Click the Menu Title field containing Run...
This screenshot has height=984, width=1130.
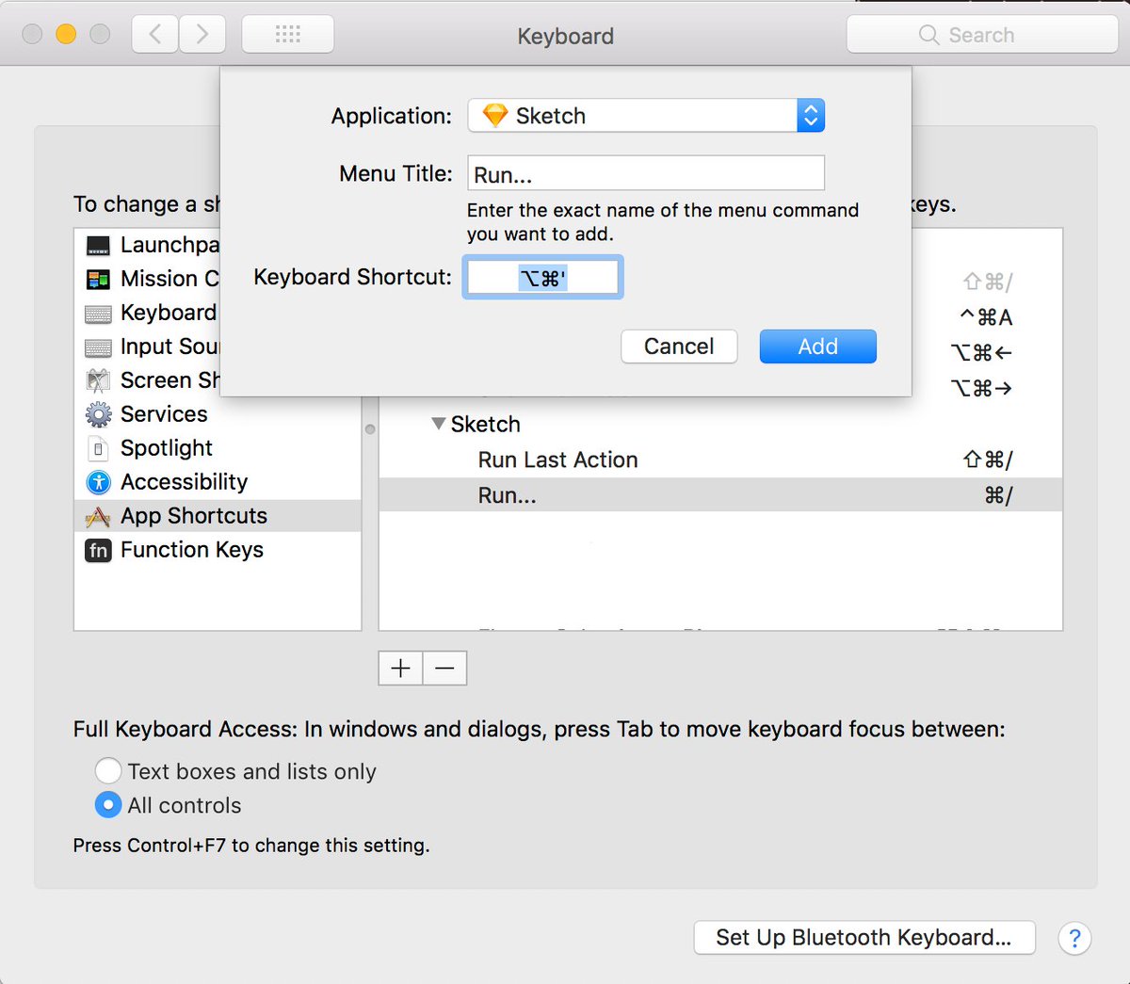point(646,173)
